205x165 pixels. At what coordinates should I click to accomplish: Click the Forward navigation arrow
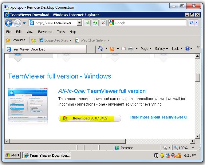(x=18, y=23)
